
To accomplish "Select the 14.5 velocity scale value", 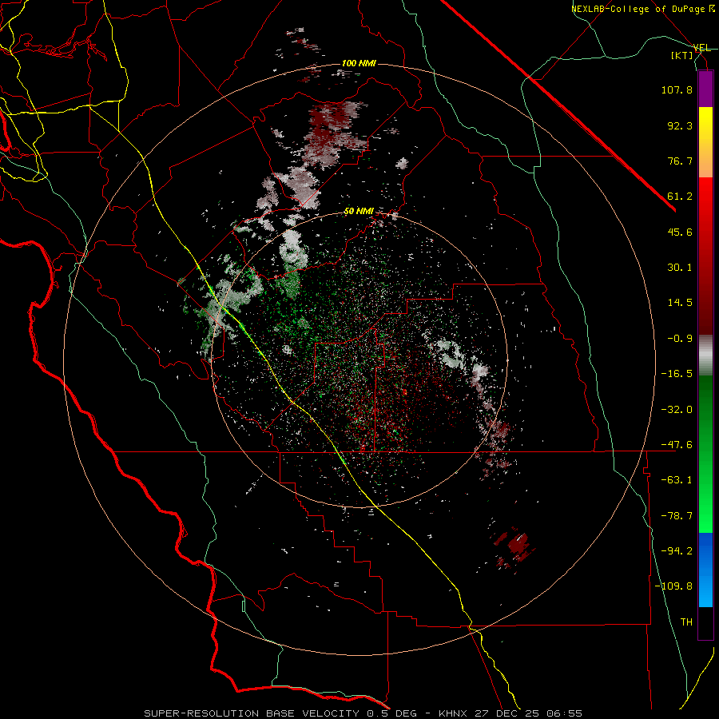I will [x=680, y=303].
